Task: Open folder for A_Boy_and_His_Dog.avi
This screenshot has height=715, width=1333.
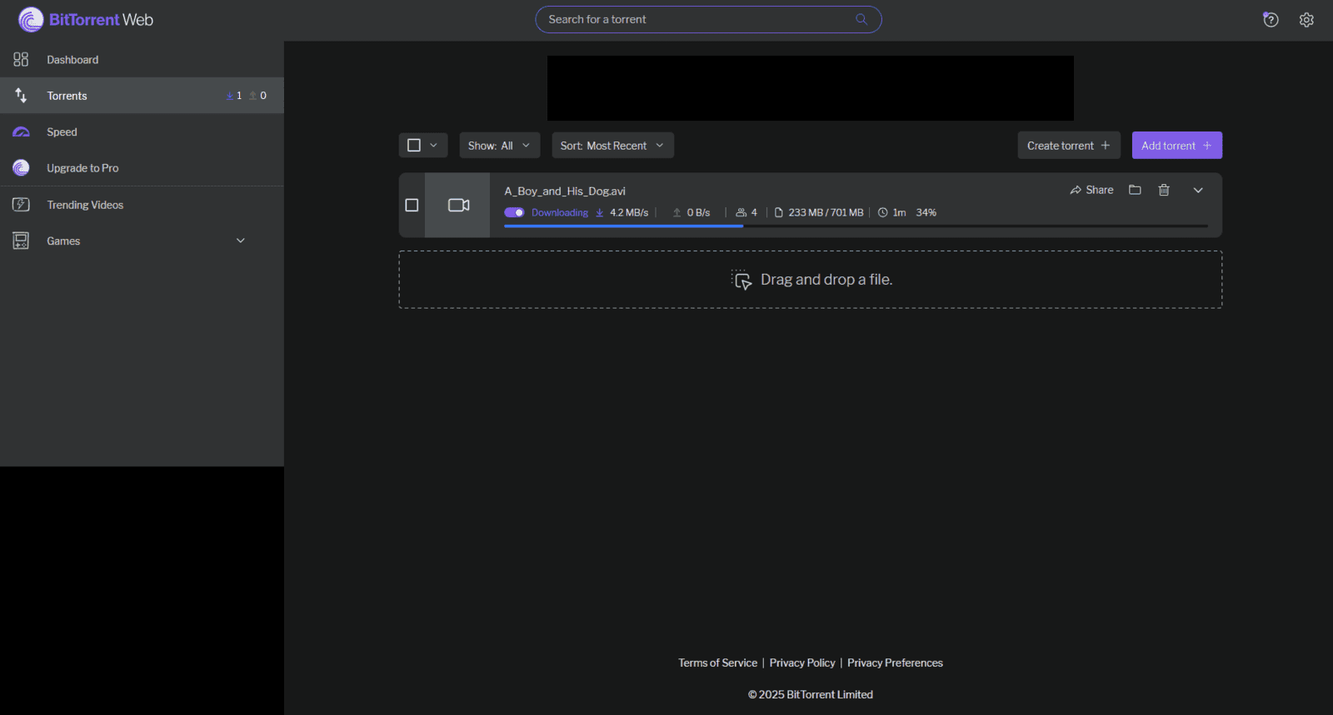Action: [x=1135, y=190]
